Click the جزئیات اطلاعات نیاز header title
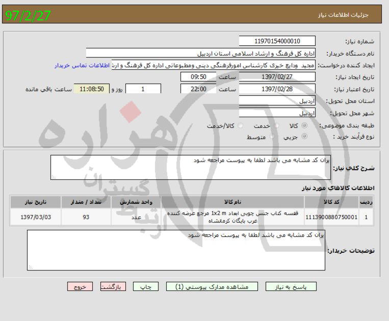Image resolution: width=389 pixels, height=321 pixels. click(343, 15)
